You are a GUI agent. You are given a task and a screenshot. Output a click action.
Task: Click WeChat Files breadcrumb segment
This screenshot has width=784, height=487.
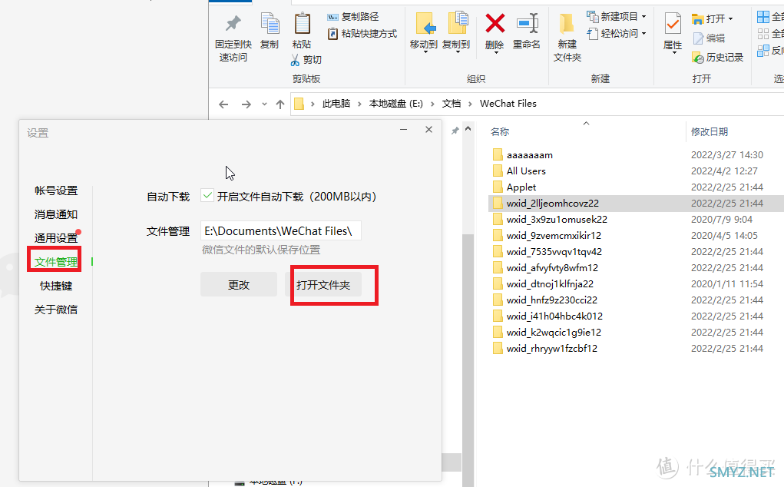[508, 104]
